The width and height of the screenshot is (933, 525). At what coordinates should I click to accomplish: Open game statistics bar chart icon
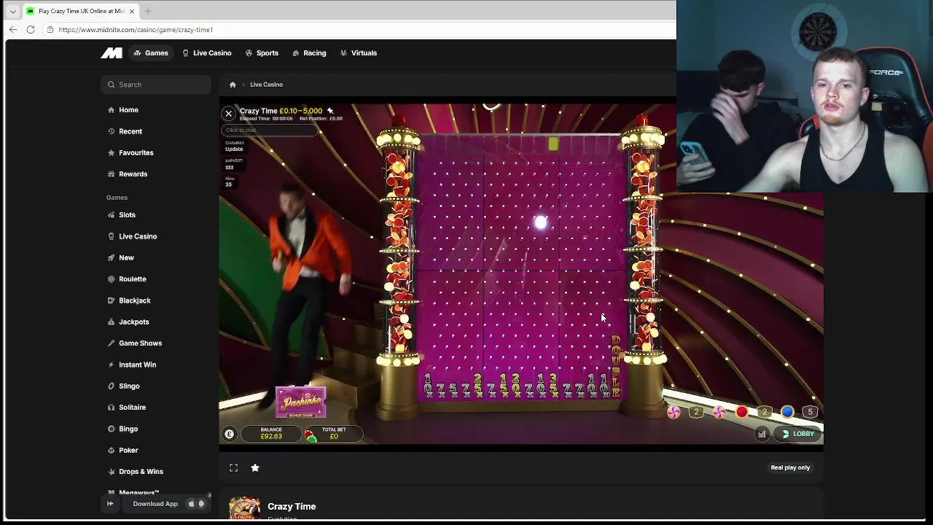[x=762, y=434]
